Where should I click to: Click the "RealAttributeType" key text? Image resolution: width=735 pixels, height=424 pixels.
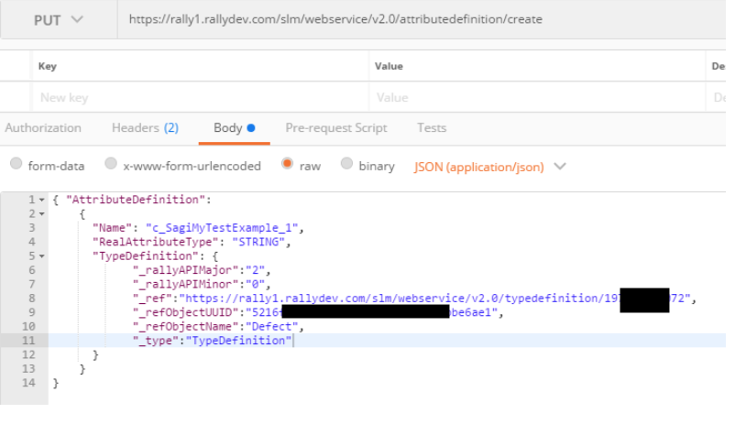[x=156, y=242]
